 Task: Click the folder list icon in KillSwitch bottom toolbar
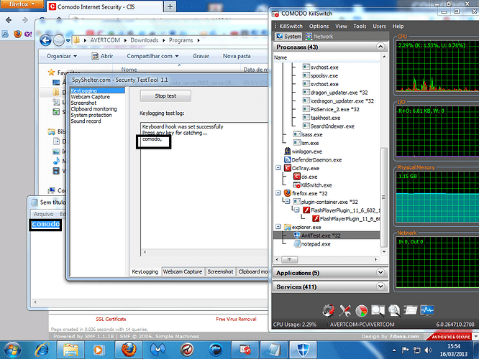tap(411, 310)
